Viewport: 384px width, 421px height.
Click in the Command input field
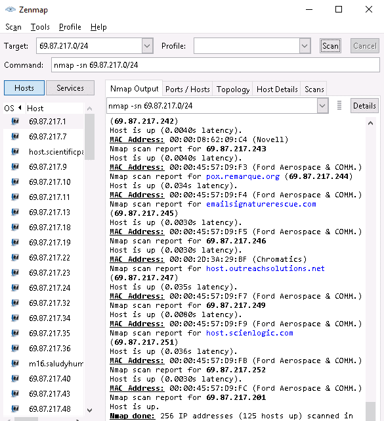pos(215,65)
